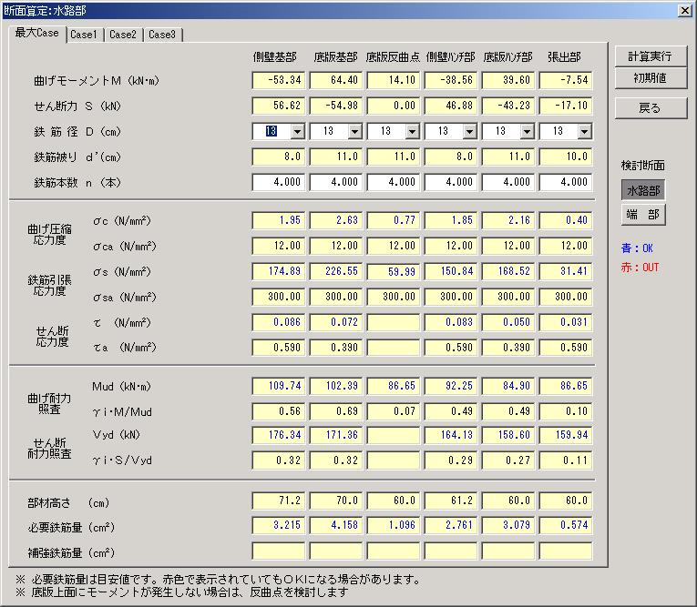Viewport: 697px width, 607px height.
Task: Click the σc value 1.95
Action: tap(279, 220)
